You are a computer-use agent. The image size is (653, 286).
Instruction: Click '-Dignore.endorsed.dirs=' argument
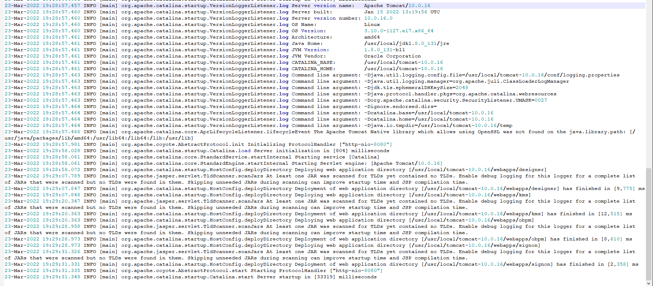[400, 107]
